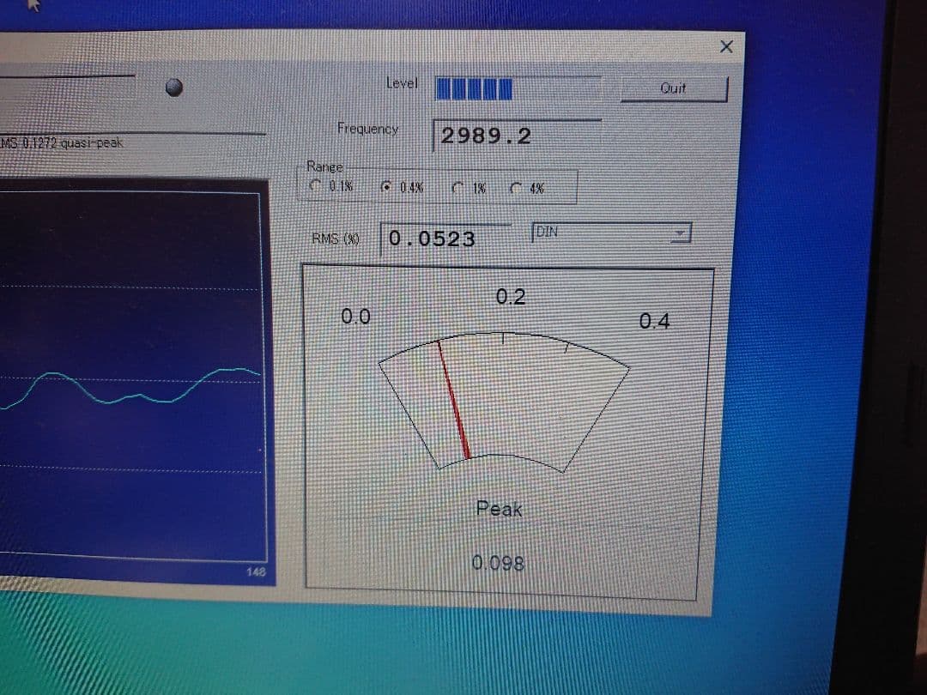Viewport: 927px width, 695px height.
Task: Click the 0.2 mark on the meter scale
Action: (x=511, y=298)
